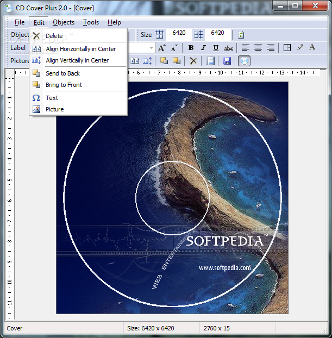332x338 pixels.
Task: Click the Picture toolbar label
Action: pyautogui.click(x=20, y=61)
